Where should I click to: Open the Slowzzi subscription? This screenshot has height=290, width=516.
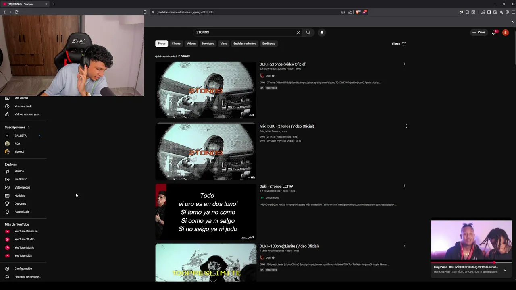pos(19,152)
